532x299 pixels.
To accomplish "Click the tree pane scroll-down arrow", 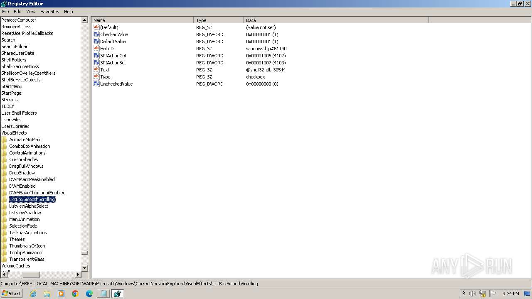I will point(85,268).
